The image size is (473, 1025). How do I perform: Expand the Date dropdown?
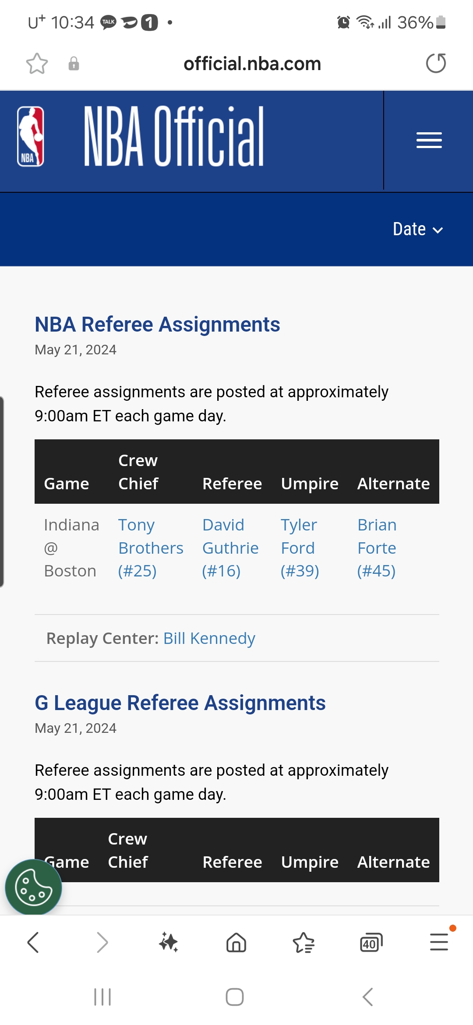click(x=418, y=230)
